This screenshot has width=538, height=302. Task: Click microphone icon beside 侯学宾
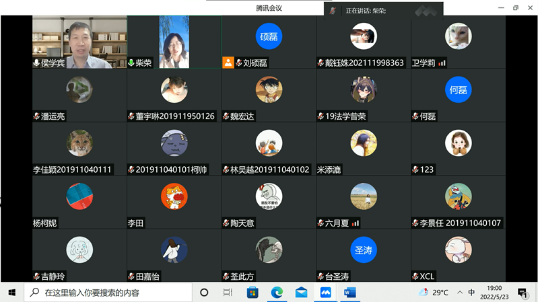click(x=36, y=63)
